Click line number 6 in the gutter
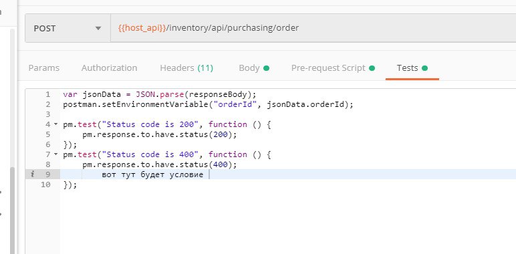Image resolution: width=516 pixels, height=254 pixels. [48, 145]
